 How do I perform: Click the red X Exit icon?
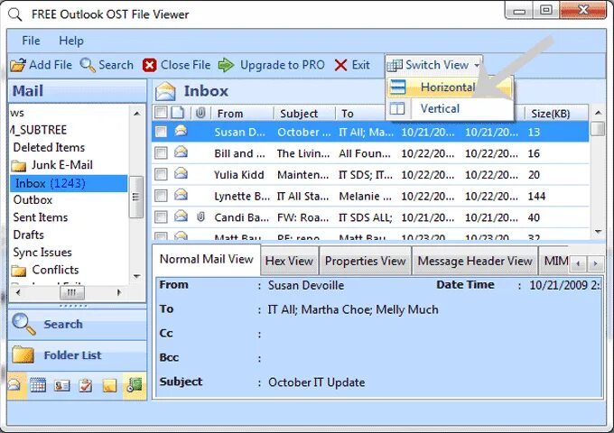click(x=340, y=65)
